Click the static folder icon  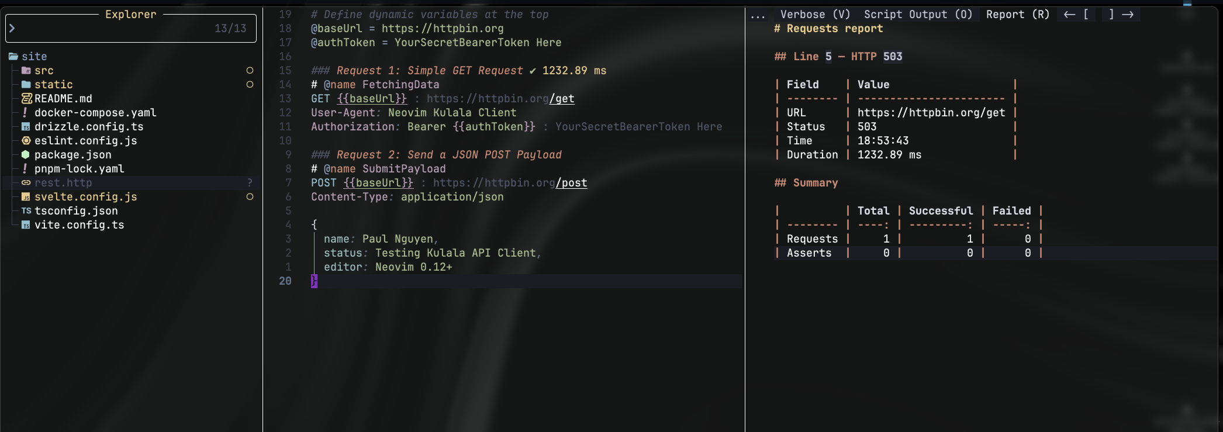(26, 85)
